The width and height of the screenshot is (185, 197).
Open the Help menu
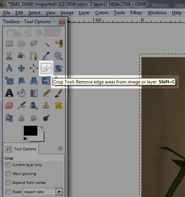[x=176, y=13]
